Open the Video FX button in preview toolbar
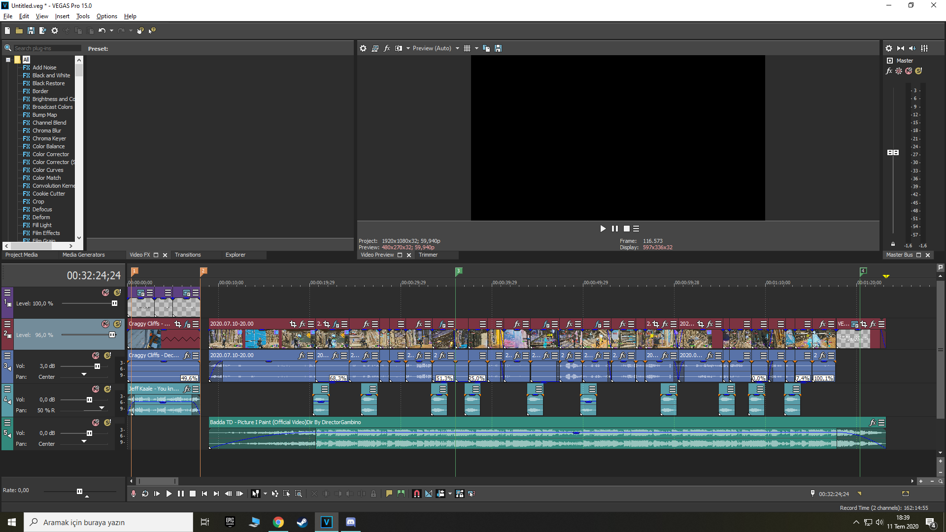 pyautogui.click(x=387, y=48)
